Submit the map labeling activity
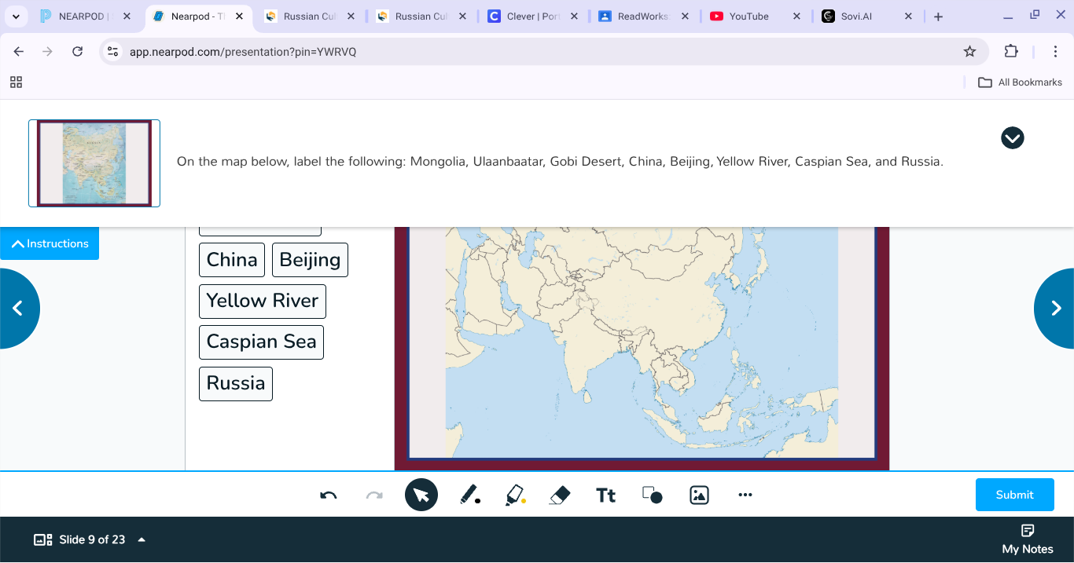This screenshot has width=1074, height=563. tap(1014, 495)
